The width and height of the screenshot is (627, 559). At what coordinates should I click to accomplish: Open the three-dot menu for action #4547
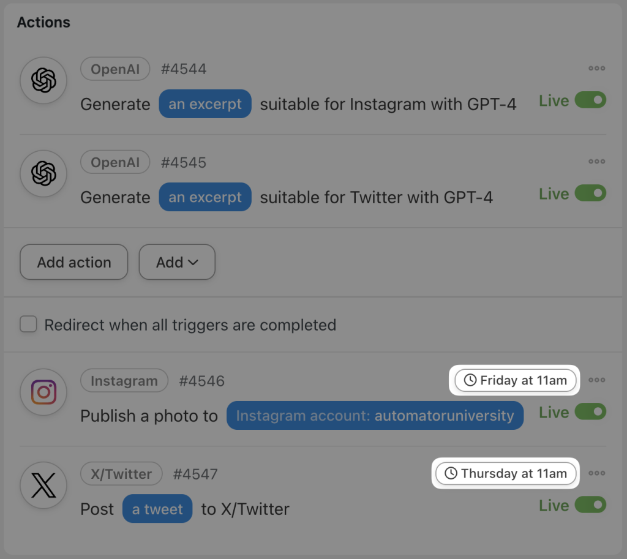pos(596,473)
